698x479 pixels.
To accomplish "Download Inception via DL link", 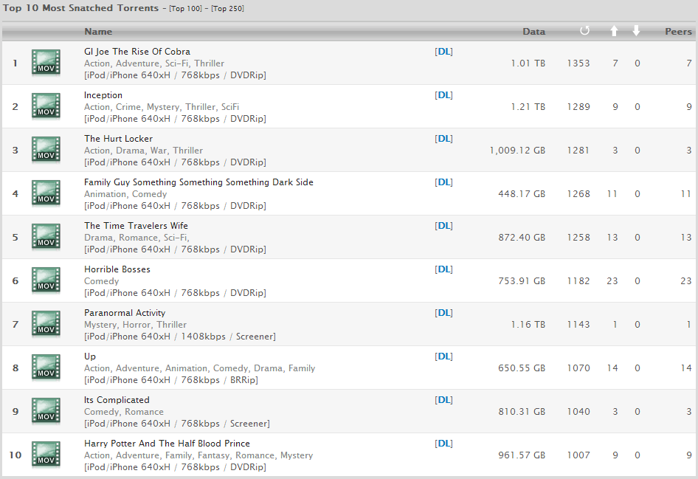I will pyautogui.click(x=443, y=95).
